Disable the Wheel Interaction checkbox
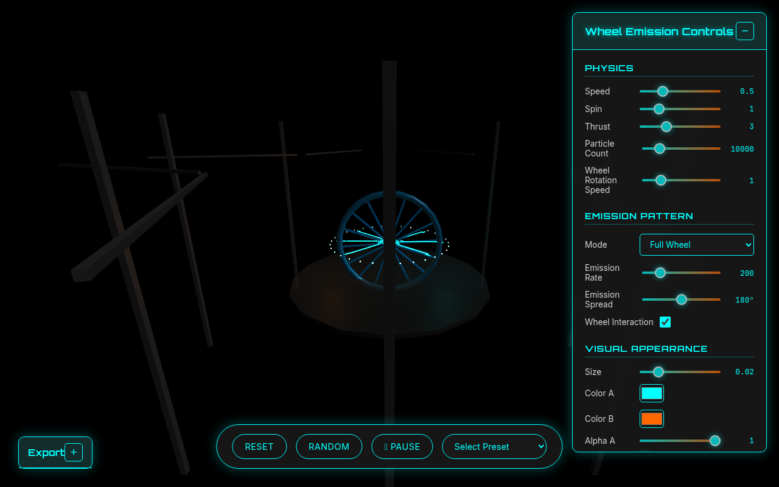Viewport: 779px width, 487px height. click(x=665, y=322)
